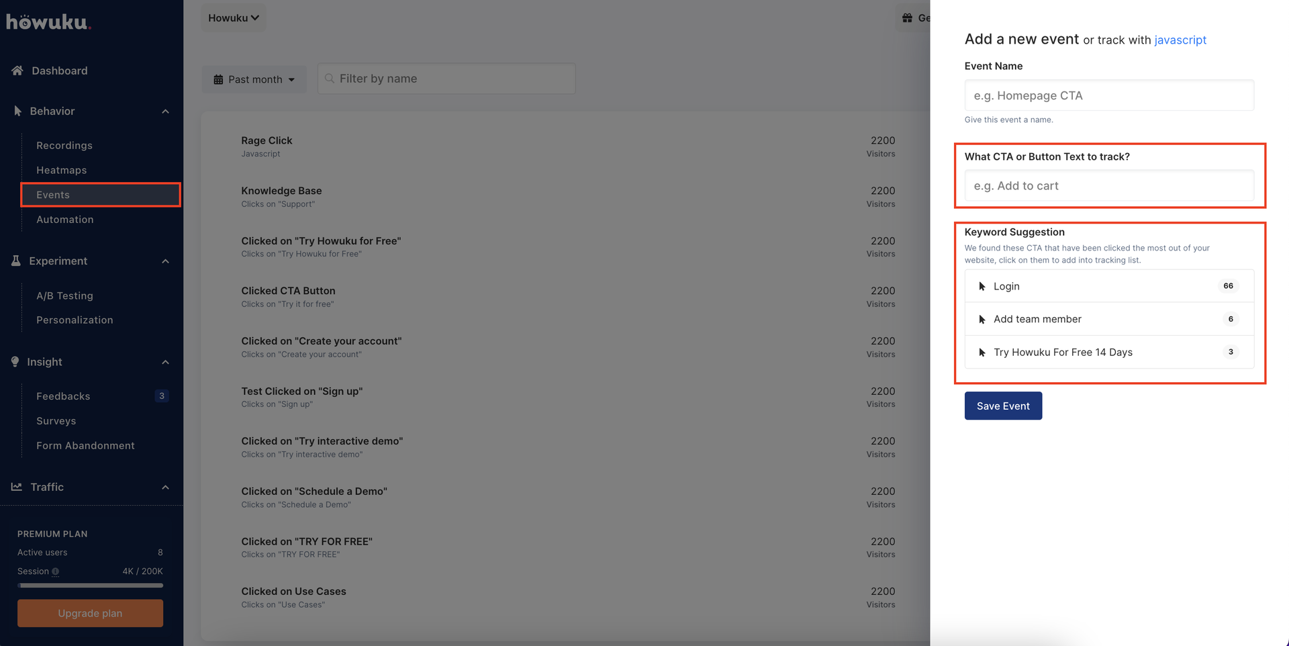This screenshot has width=1289, height=646.
Task: Focus the Event Name input field
Action: pos(1108,95)
